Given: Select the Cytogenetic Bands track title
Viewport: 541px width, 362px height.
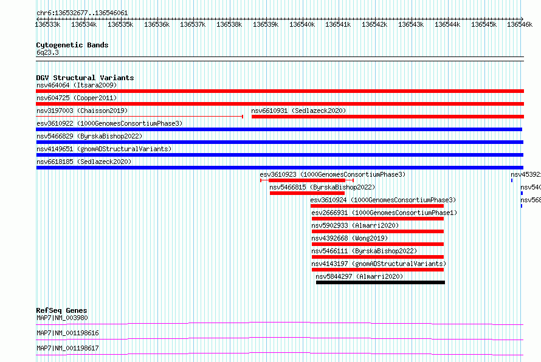Looking at the screenshot, I should pos(72,45).
